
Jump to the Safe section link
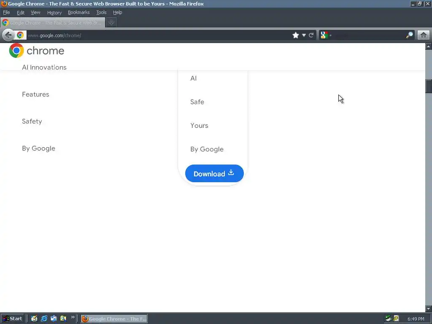197,102
